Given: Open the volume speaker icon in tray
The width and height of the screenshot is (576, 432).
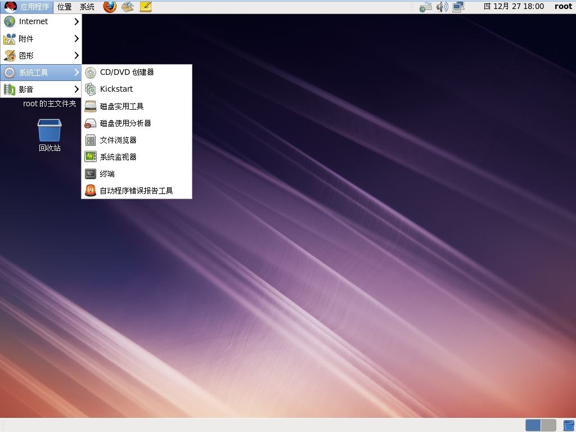Looking at the screenshot, I should pos(442,7).
